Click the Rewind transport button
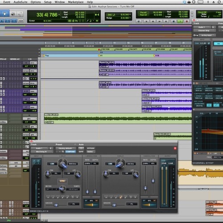Image resolution: width=223 pixels, height=223 pixels. point(153,21)
